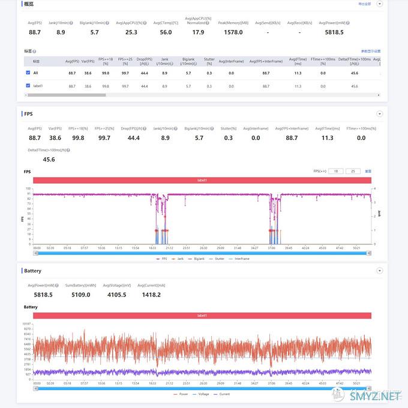Click the 导出全部 export link
Viewport: 408px width, 408px height.
pyautogui.click(x=365, y=4)
